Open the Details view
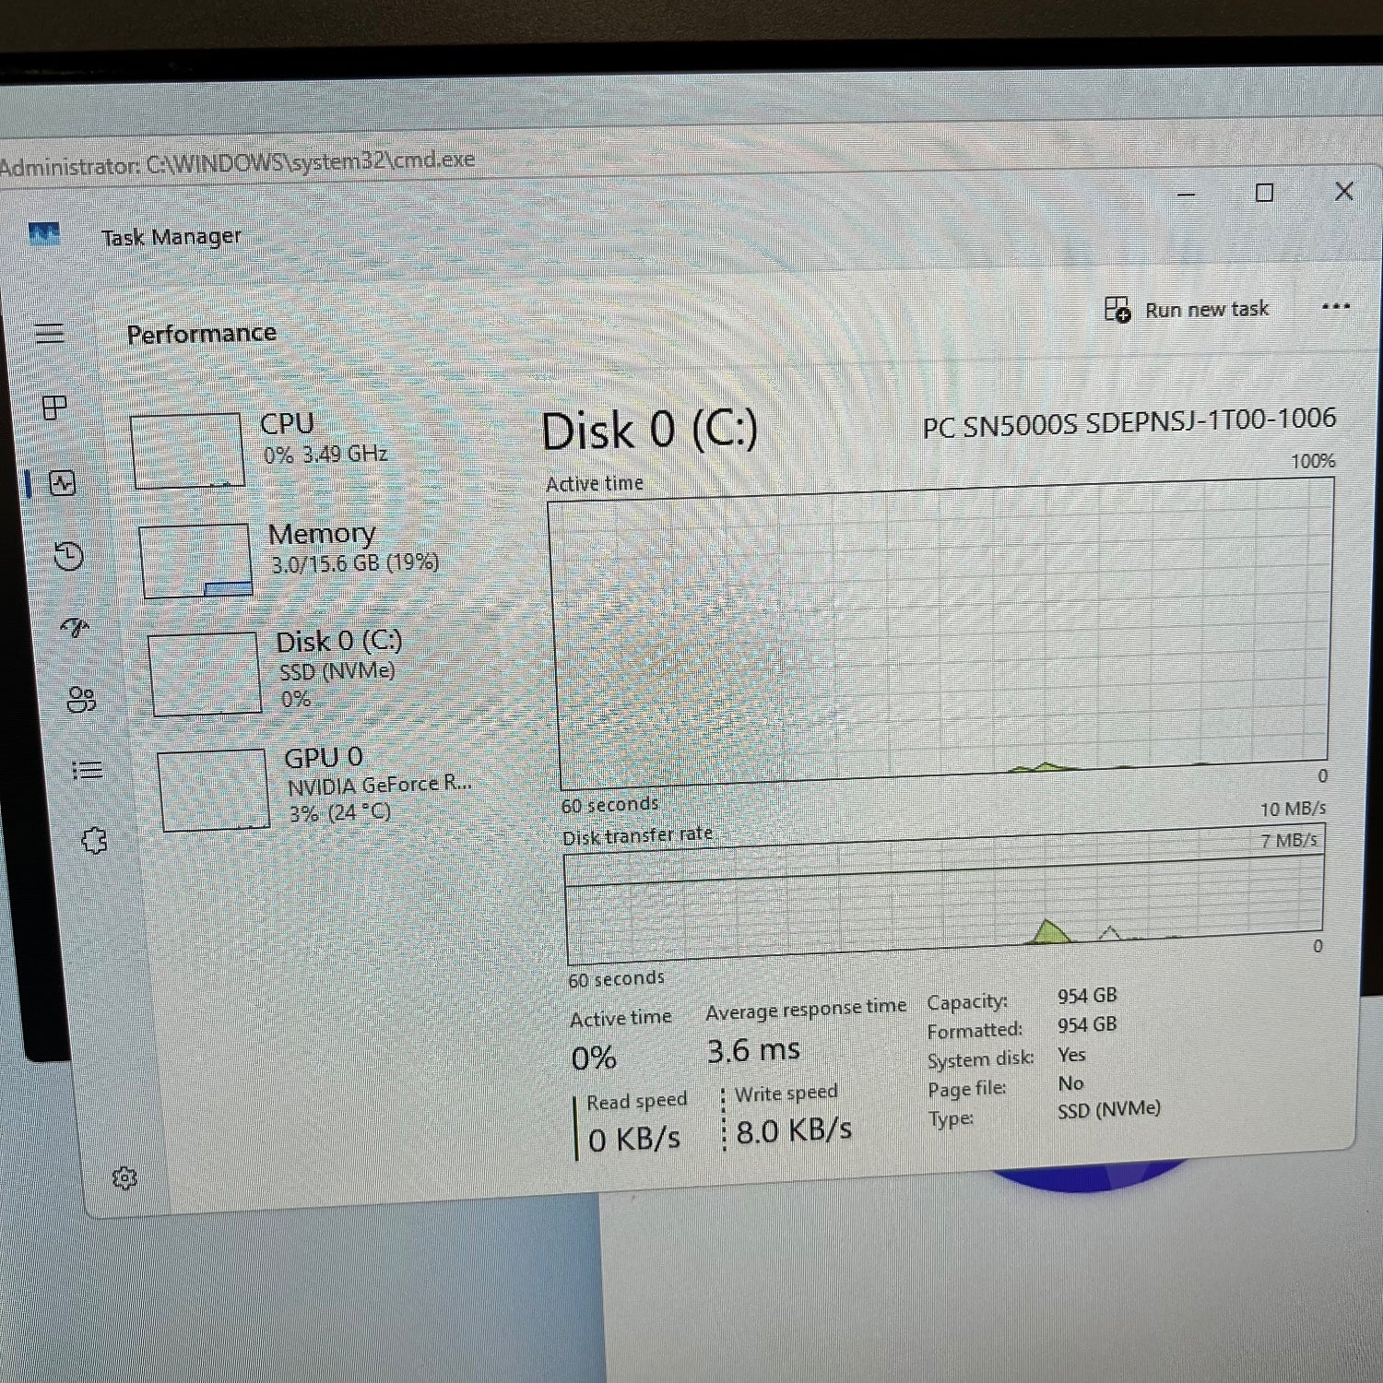This screenshot has width=1383, height=1383. click(86, 769)
